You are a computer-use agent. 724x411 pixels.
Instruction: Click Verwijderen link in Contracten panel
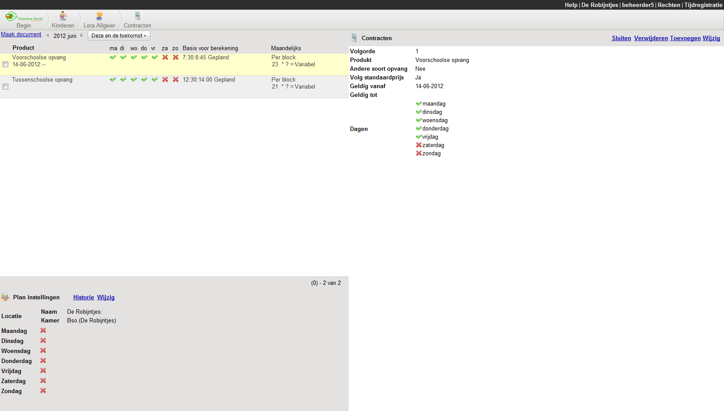click(x=651, y=38)
